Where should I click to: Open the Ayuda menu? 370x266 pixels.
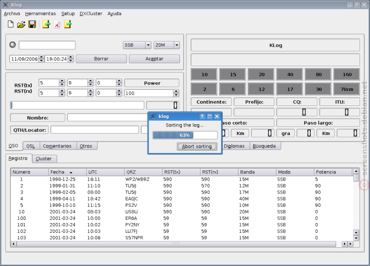(x=114, y=14)
